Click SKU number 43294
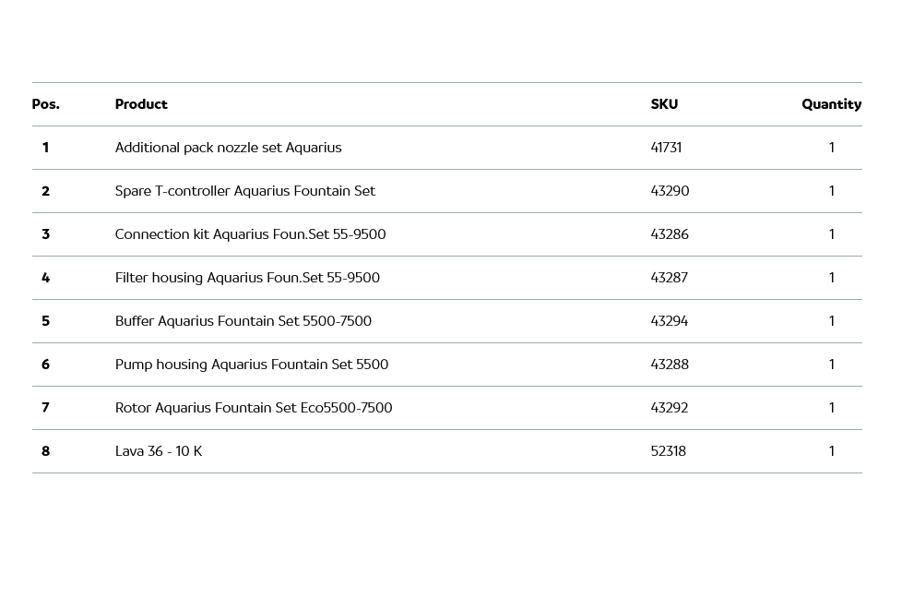The image size is (902, 598). (670, 321)
